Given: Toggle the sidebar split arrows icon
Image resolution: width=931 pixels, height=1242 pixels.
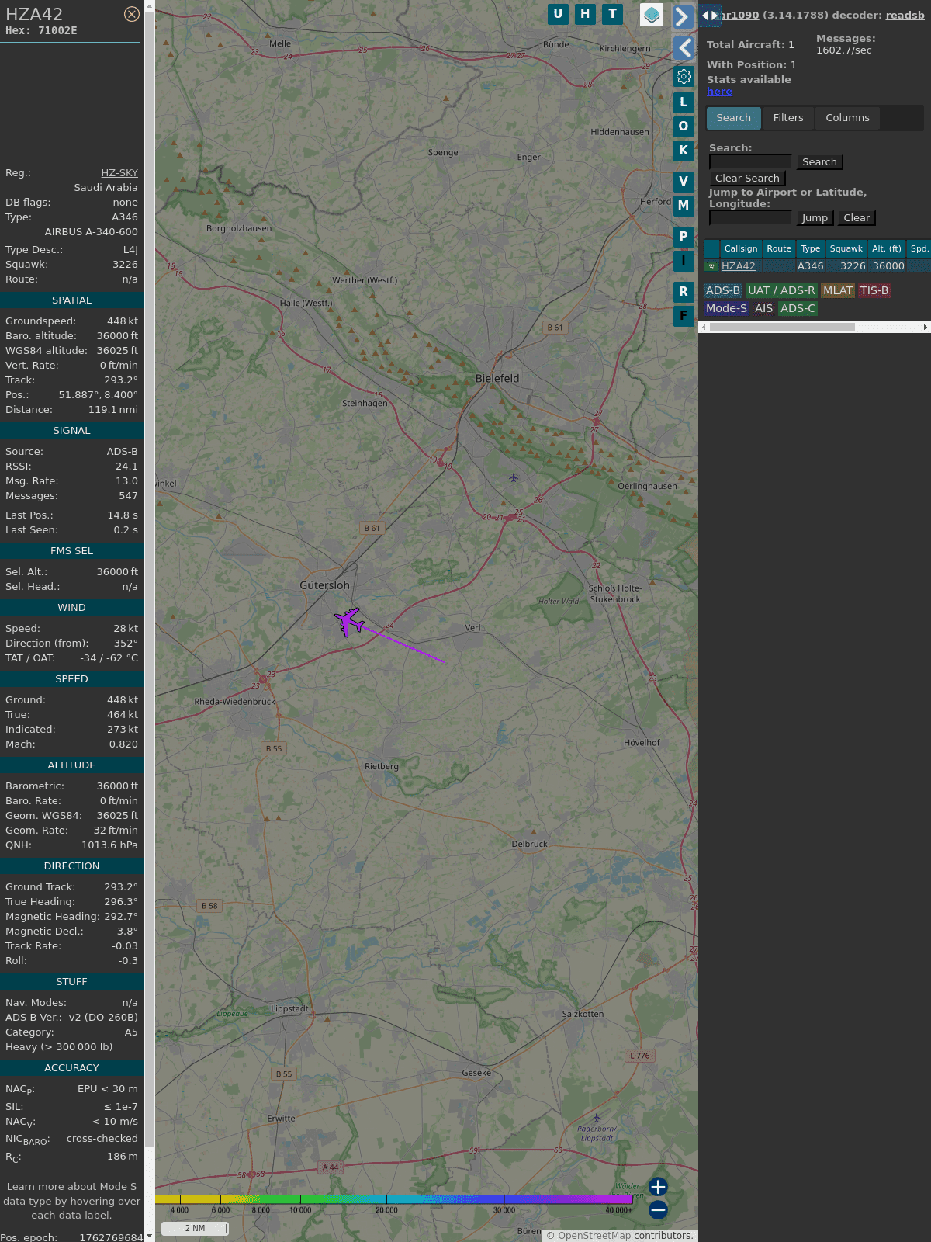Looking at the screenshot, I should coord(710,16).
